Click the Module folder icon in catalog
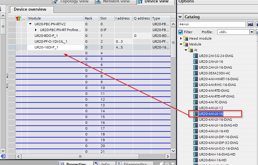The image size is (258, 165). coord(186,44)
